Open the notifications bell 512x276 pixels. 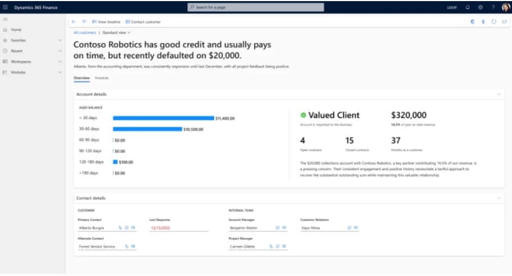[467, 7]
